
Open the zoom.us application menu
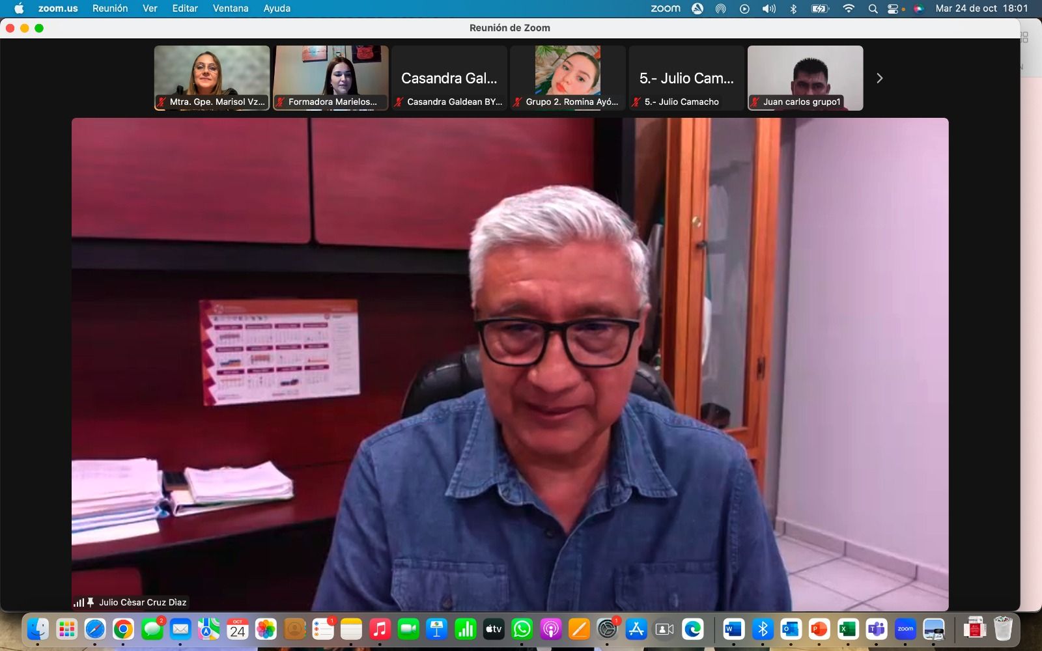58,8
